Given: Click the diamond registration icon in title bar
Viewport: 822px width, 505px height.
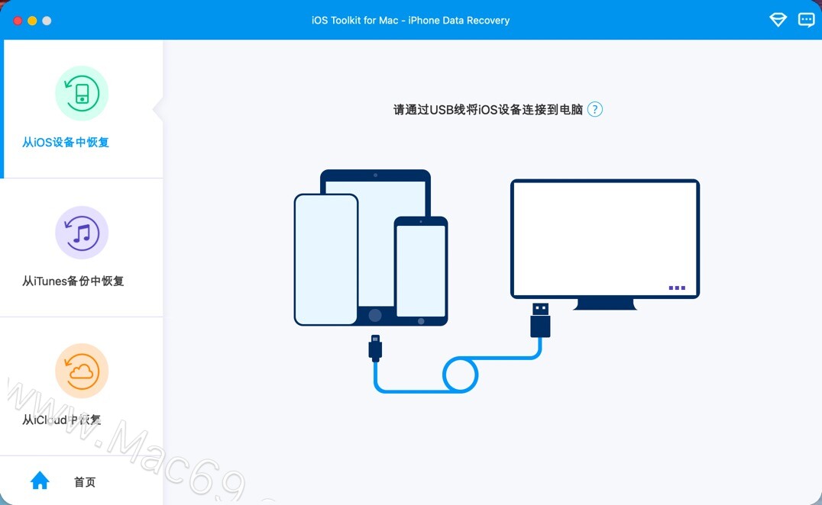Looking at the screenshot, I should click(x=777, y=20).
